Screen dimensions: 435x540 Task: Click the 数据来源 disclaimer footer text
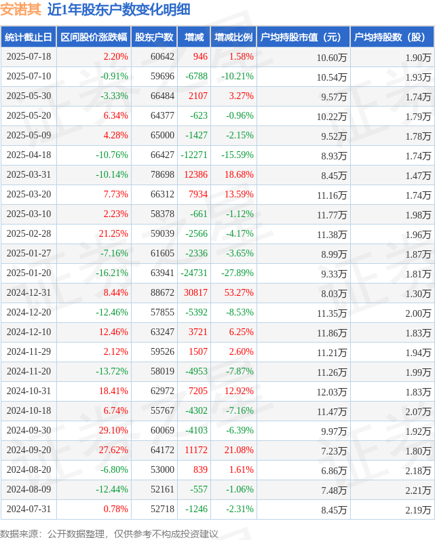click(109, 534)
